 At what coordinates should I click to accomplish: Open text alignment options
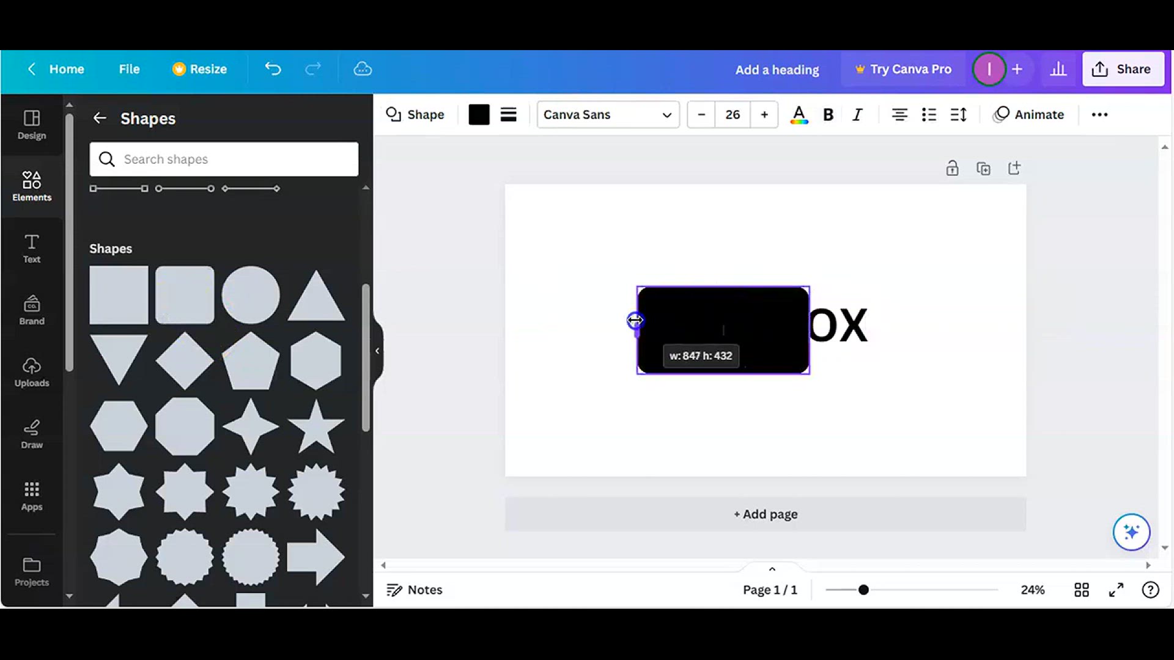pos(899,114)
